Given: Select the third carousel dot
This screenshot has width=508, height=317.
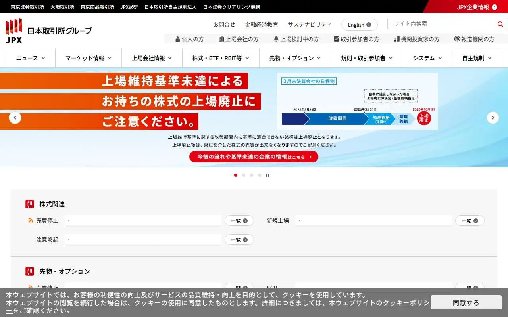Looking at the screenshot, I should 252,175.
